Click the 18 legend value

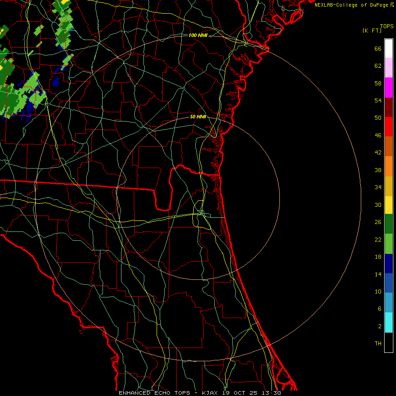(x=378, y=257)
